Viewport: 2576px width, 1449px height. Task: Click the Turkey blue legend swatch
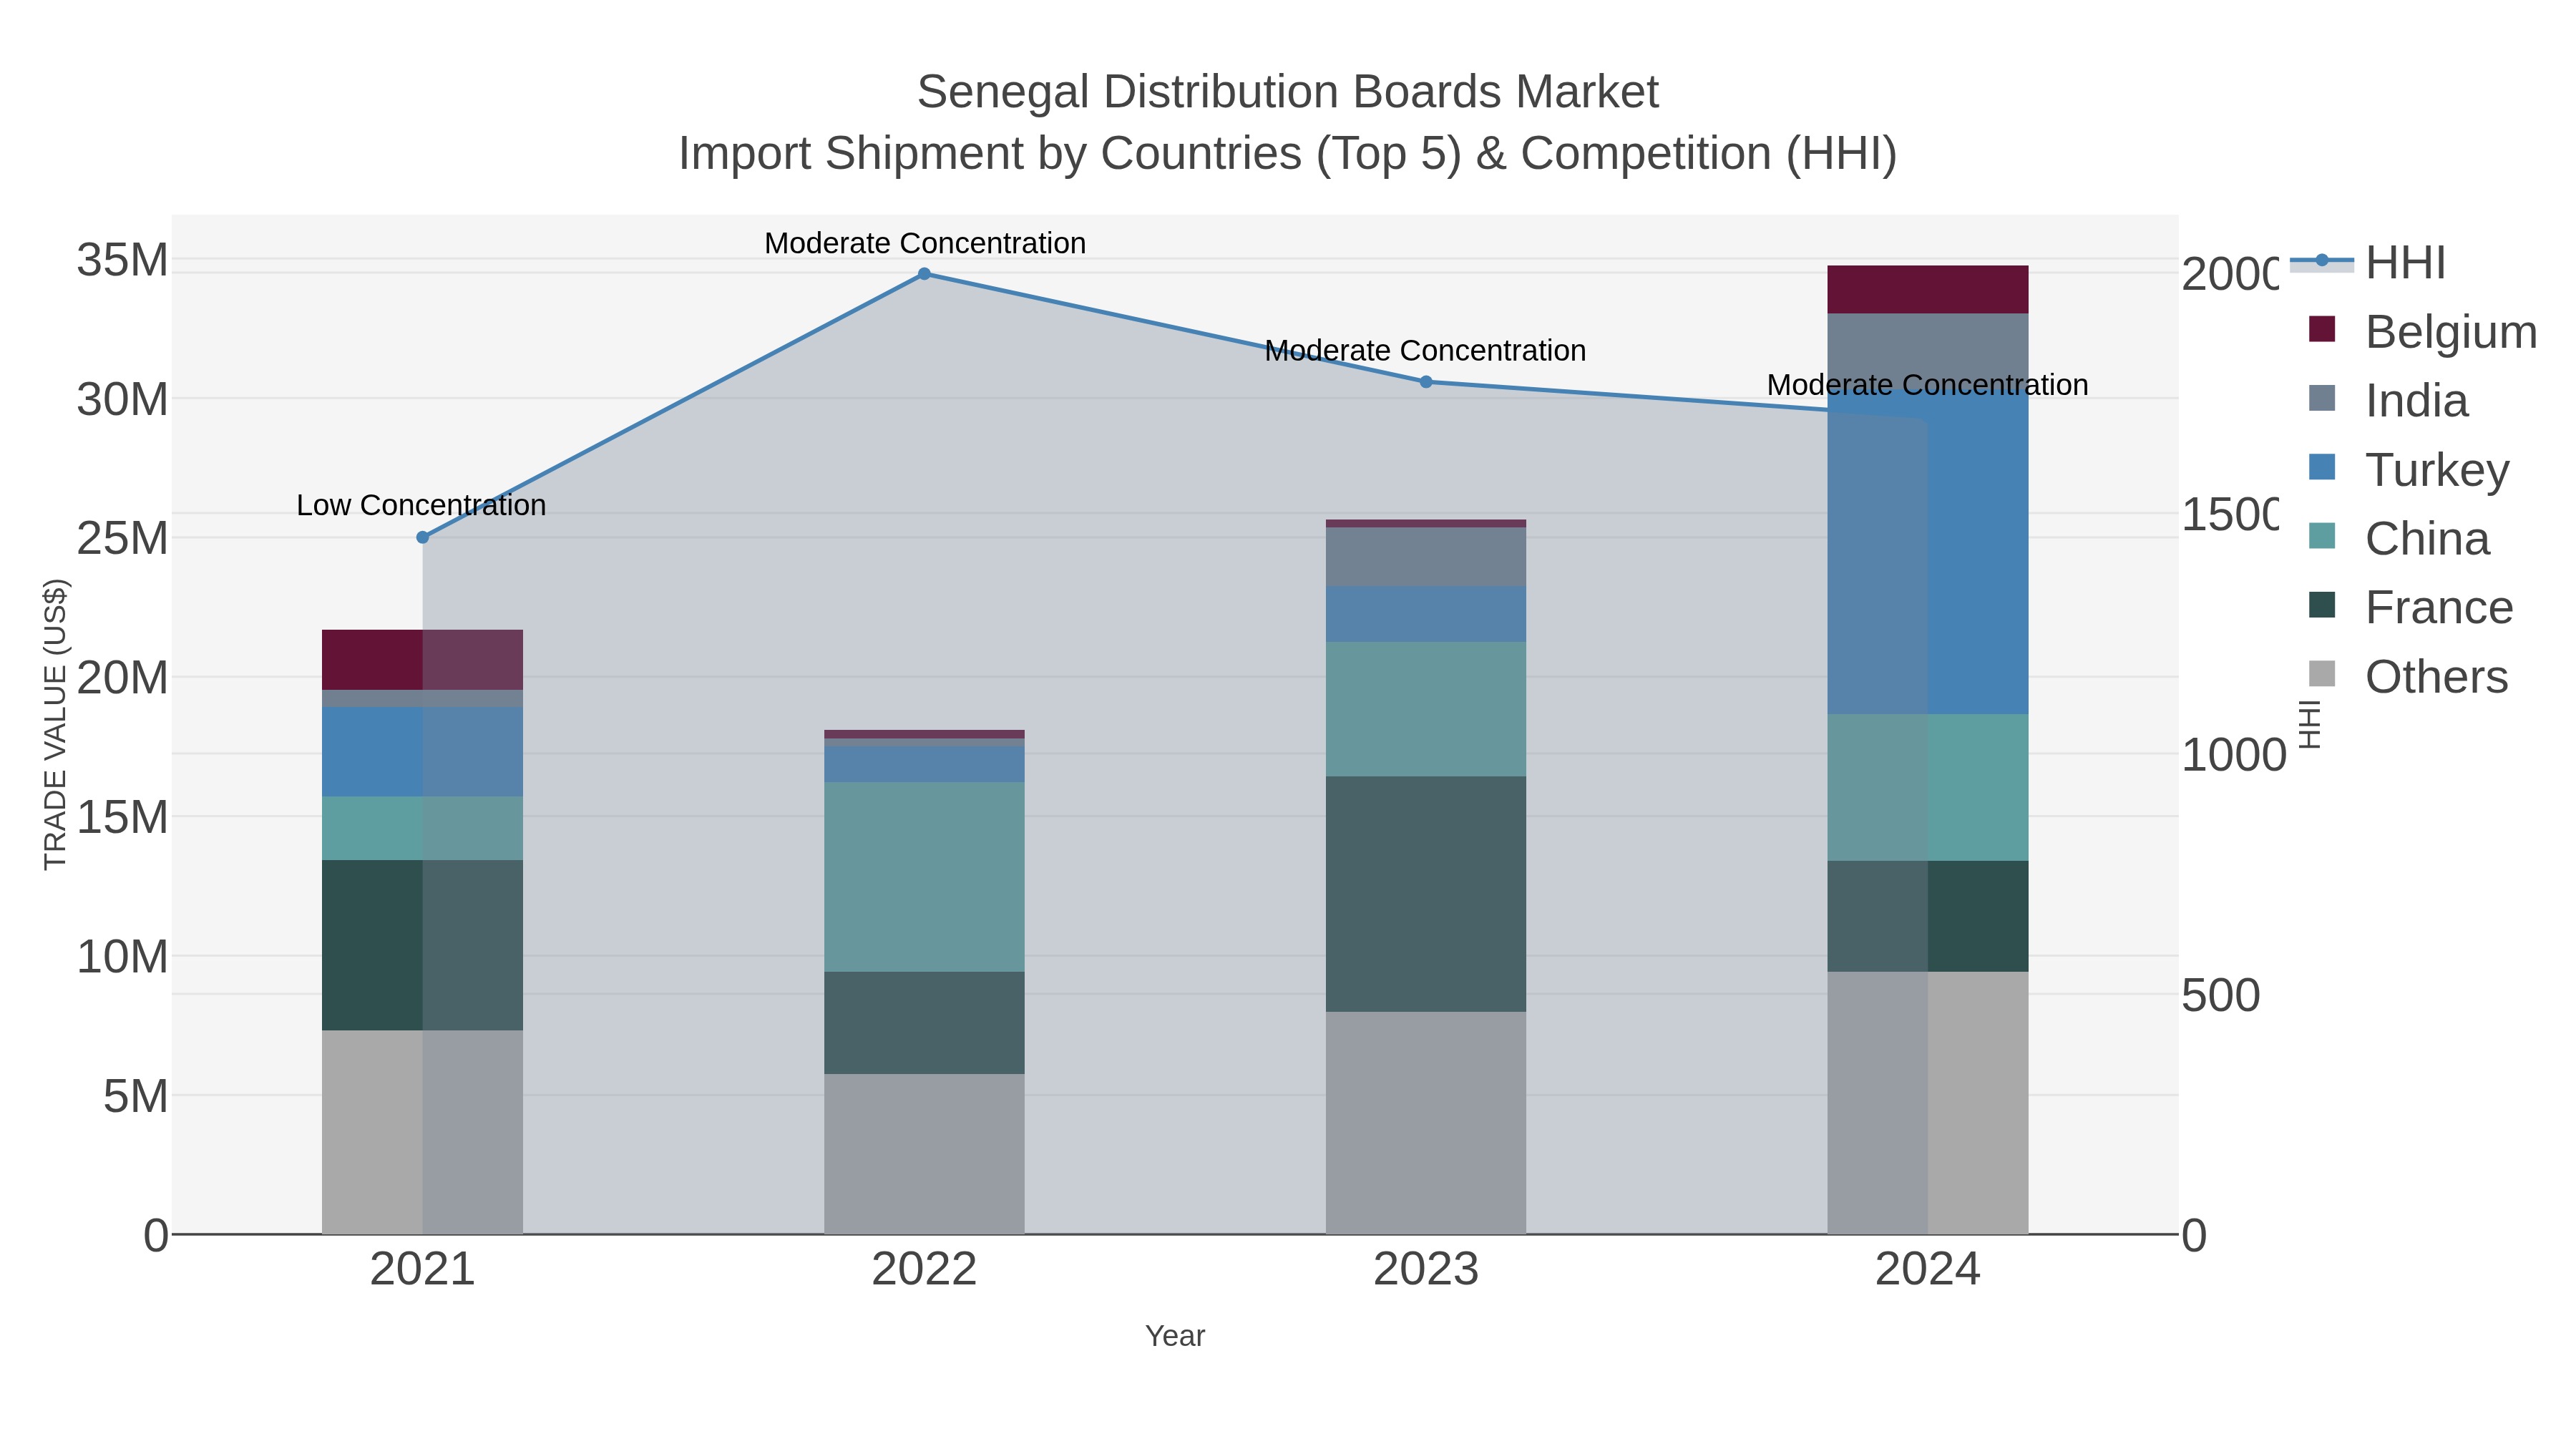coord(2322,467)
